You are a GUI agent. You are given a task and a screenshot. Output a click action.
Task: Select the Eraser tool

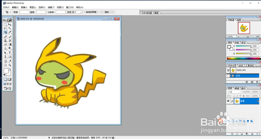[x=5, y=44]
